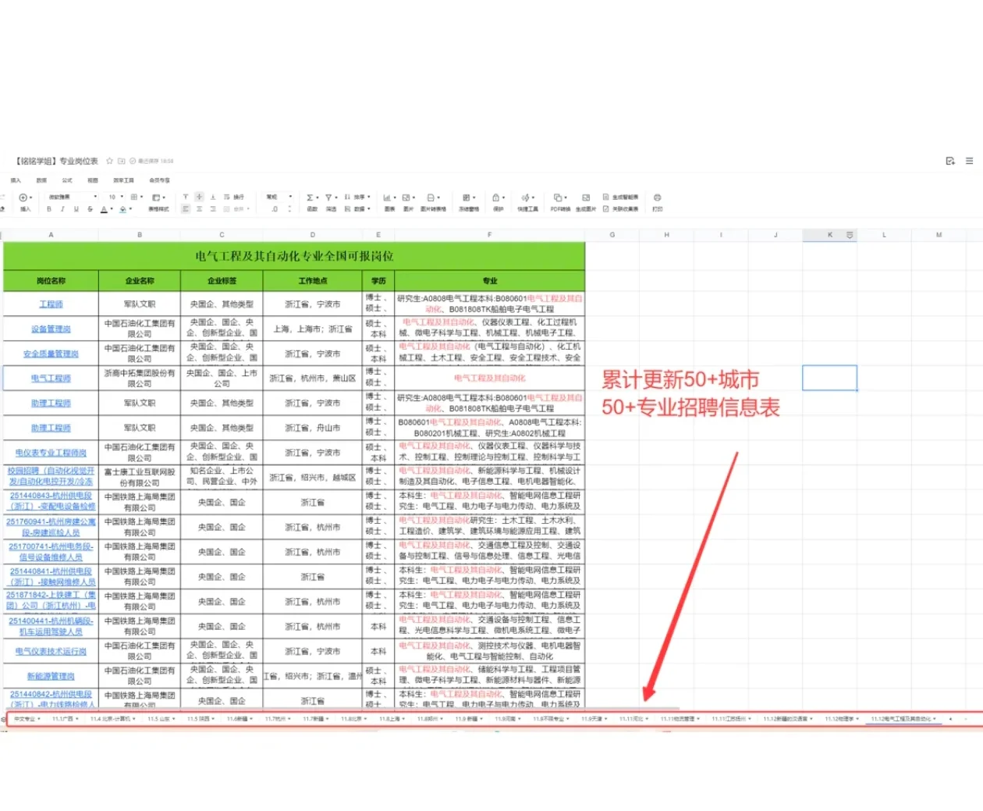Center cell text horizontally
983x811 pixels.
[199, 209]
